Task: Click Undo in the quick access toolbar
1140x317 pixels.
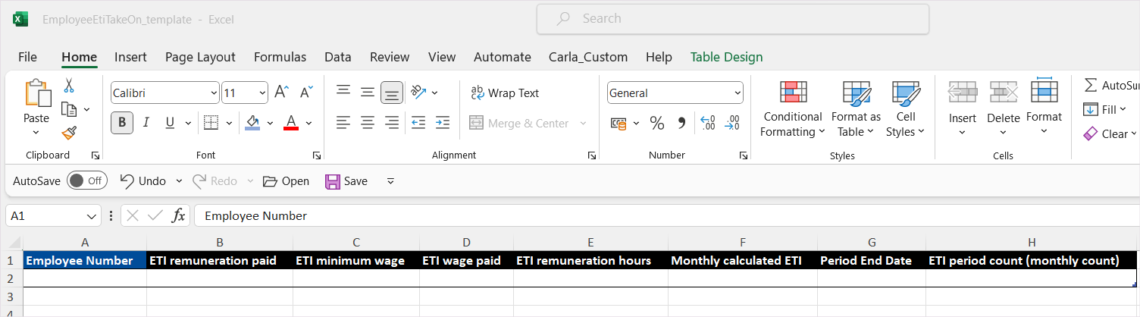Action: 143,181
